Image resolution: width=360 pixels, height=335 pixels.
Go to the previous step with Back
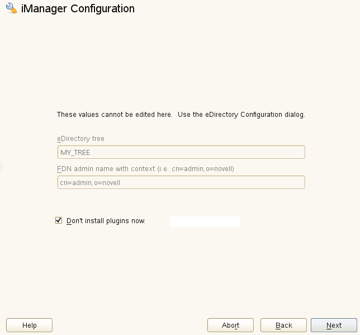283,325
